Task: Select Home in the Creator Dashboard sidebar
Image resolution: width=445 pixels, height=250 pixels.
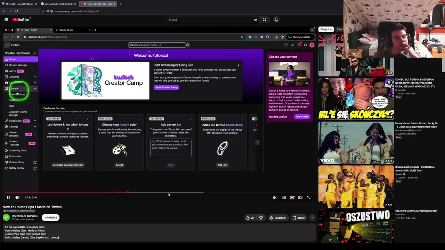Action: (21, 59)
